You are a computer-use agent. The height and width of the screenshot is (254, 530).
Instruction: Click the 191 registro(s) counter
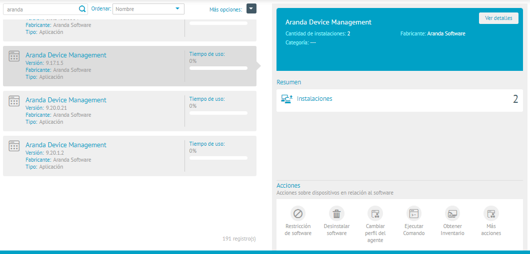(x=239, y=239)
